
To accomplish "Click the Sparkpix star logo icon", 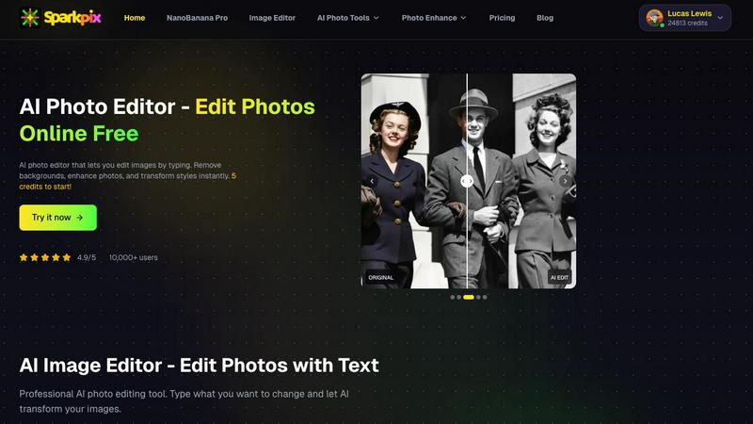I will click(x=29, y=18).
